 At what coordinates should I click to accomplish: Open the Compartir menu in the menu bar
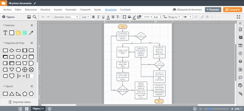(85, 9)
